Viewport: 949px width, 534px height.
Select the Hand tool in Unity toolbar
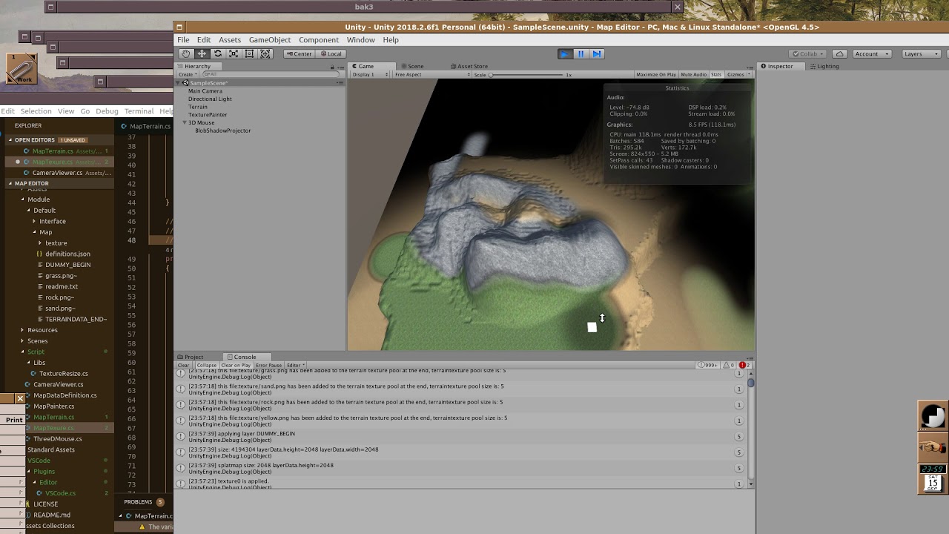point(185,53)
